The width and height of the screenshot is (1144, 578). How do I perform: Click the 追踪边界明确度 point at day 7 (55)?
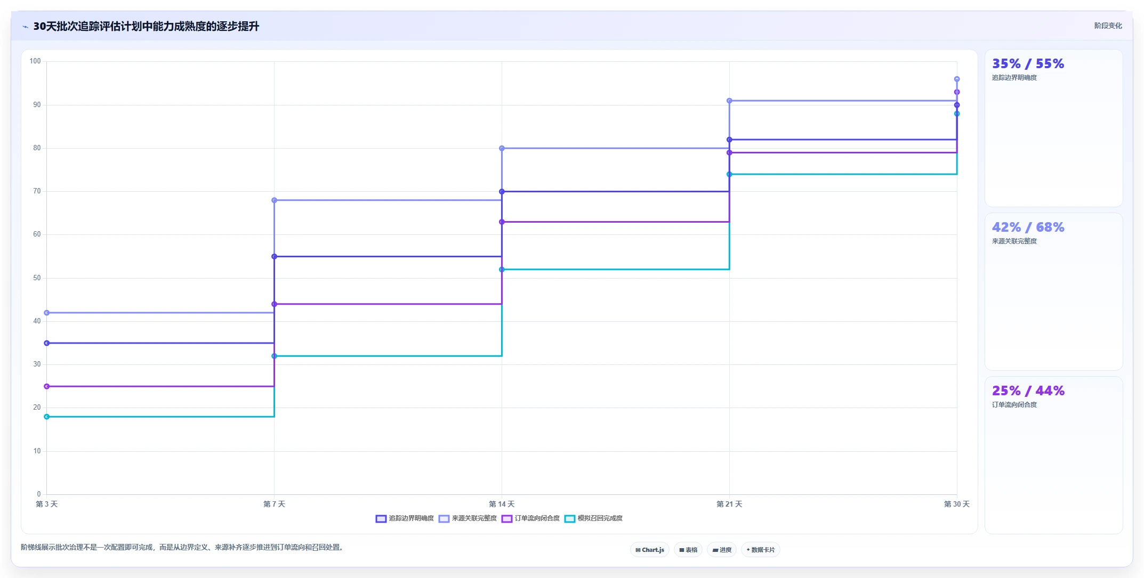[275, 257]
